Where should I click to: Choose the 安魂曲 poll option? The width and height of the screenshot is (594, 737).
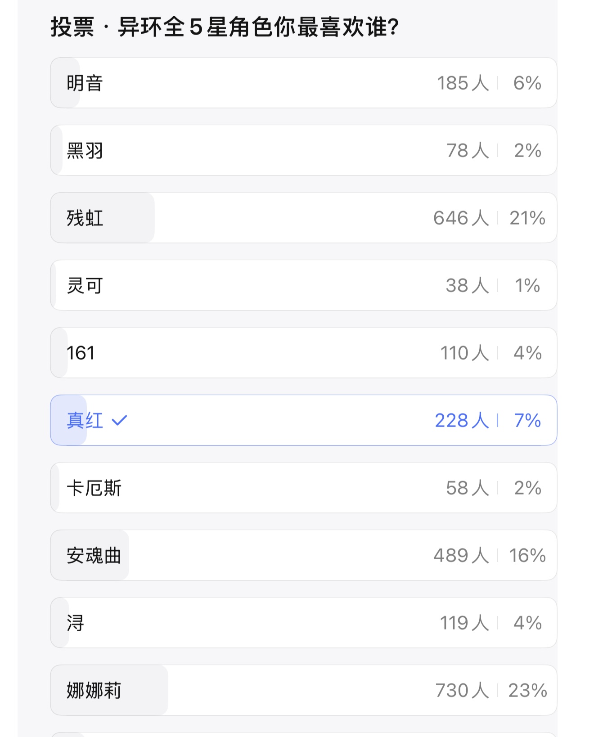pos(304,555)
